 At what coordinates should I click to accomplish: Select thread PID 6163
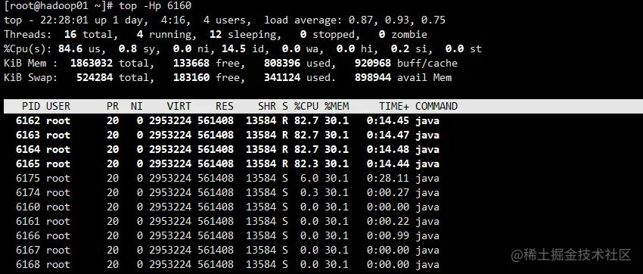pos(28,135)
